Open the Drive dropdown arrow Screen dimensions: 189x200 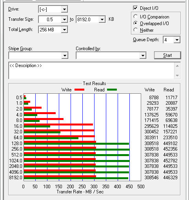click(64, 9)
